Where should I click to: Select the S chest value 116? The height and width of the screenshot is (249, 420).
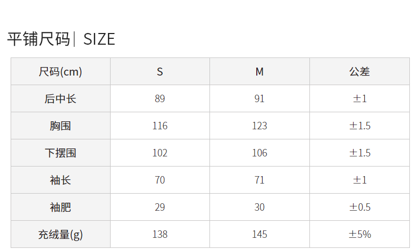coord(160,126)
